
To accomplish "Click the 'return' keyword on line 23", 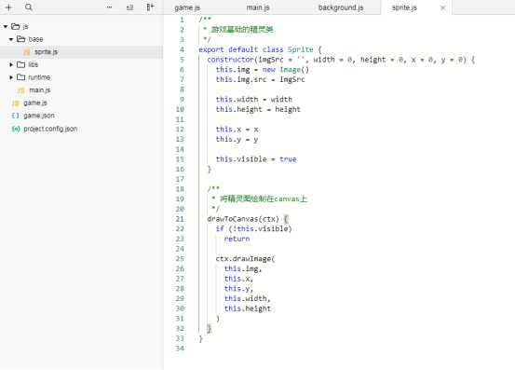I will click(x=237, y=239).
